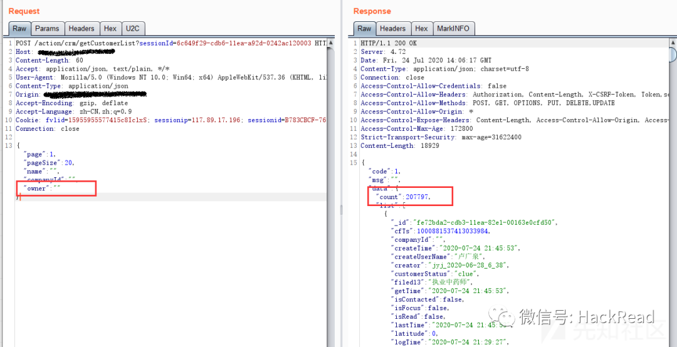Screen dimensions: 677x347
Task: Click the Access-Control-Max-Age: 172800 line
Action: 417,128
